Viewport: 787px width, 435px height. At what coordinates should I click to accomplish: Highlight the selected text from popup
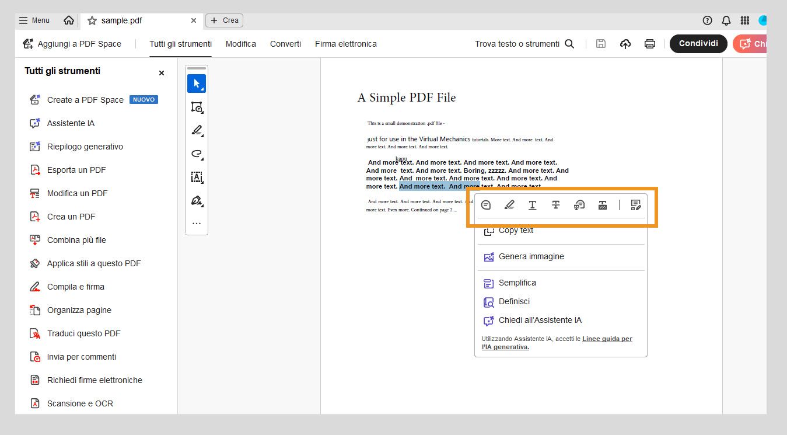tap(509, 205)
